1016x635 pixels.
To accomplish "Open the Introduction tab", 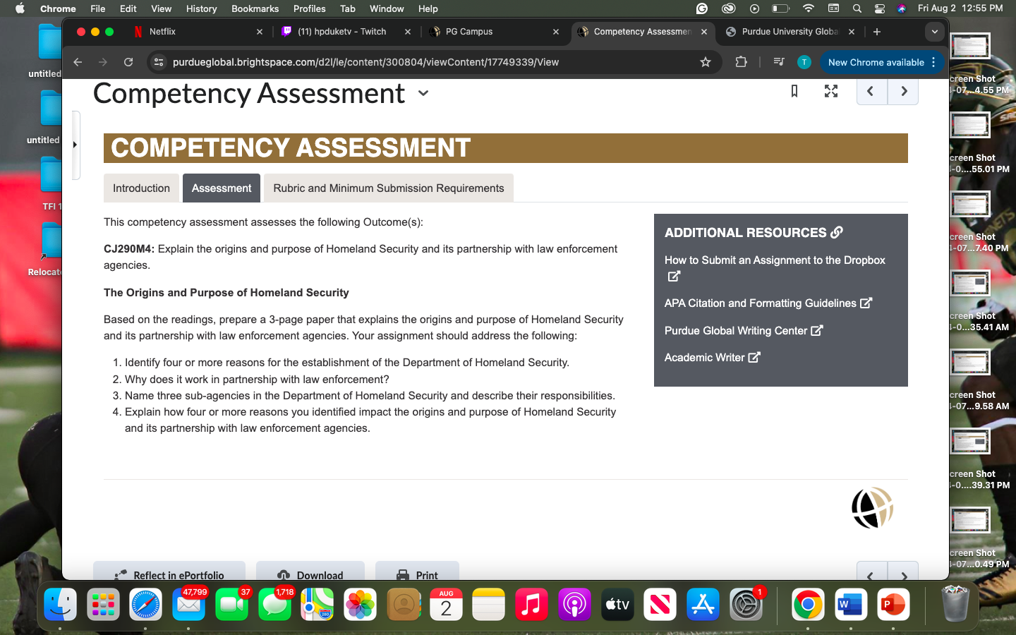I will pyautogui.click(x=141, y=188).
